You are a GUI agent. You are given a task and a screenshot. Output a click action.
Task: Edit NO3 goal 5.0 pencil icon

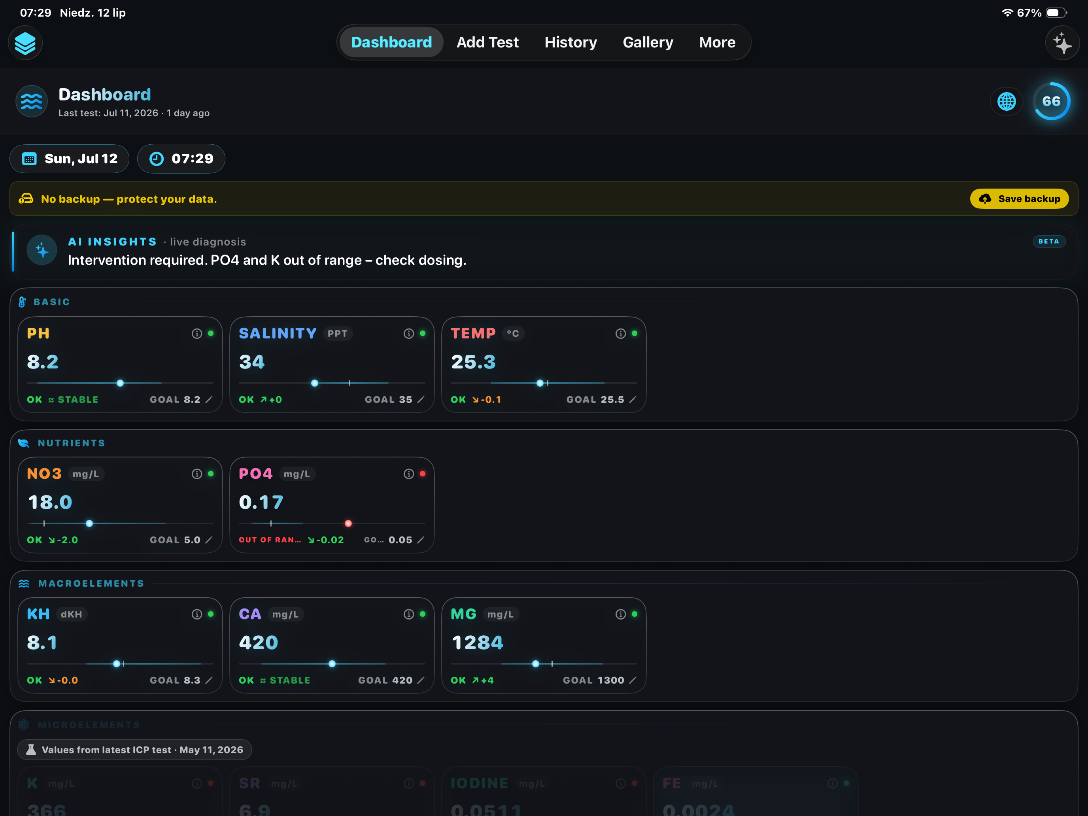point(209,540)
